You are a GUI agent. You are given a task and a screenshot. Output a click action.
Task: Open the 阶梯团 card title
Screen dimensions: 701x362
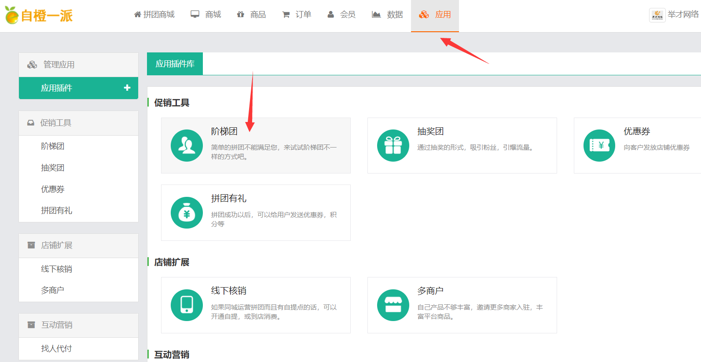tap(224, 131)
